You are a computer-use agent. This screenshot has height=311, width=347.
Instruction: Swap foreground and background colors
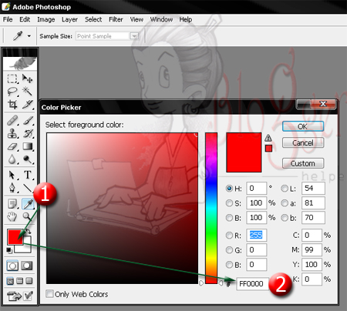29,232
